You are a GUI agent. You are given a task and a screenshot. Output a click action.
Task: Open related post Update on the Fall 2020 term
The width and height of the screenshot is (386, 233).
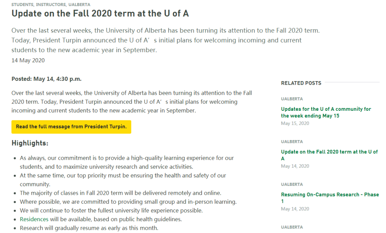tap(329, 155)
